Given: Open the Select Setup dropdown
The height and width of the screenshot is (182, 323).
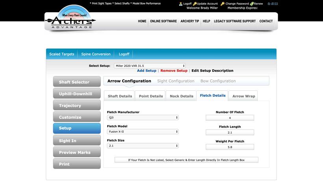Looking at the screenshot, I should (x=150, y=66).
